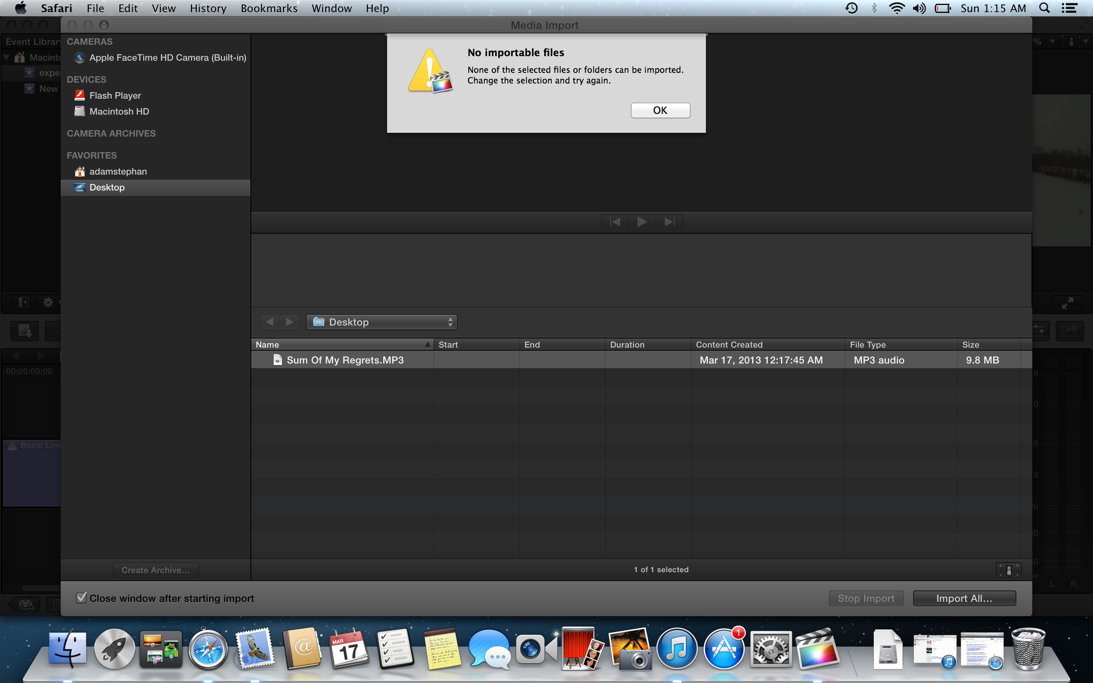This screenshot has height=683, width=1093.
Task: Open the Bookmarks menu
Action: click(x=269, y=8)
